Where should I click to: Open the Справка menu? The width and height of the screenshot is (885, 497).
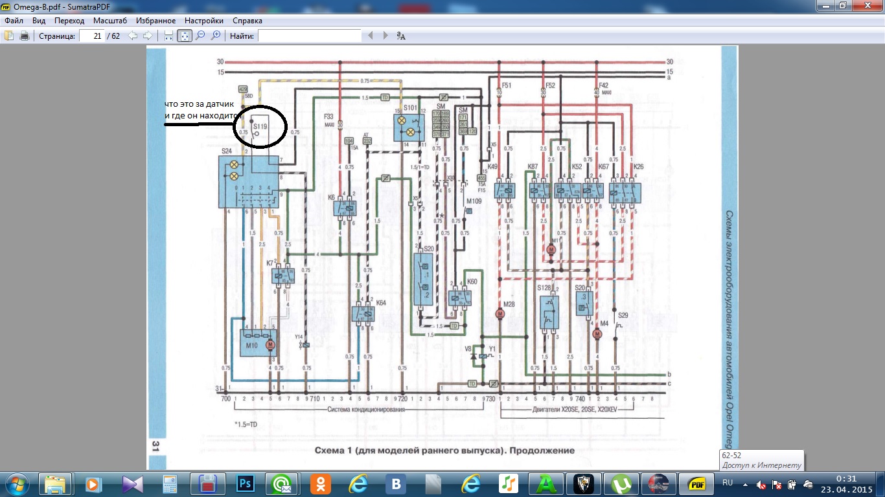click(247, 21)
